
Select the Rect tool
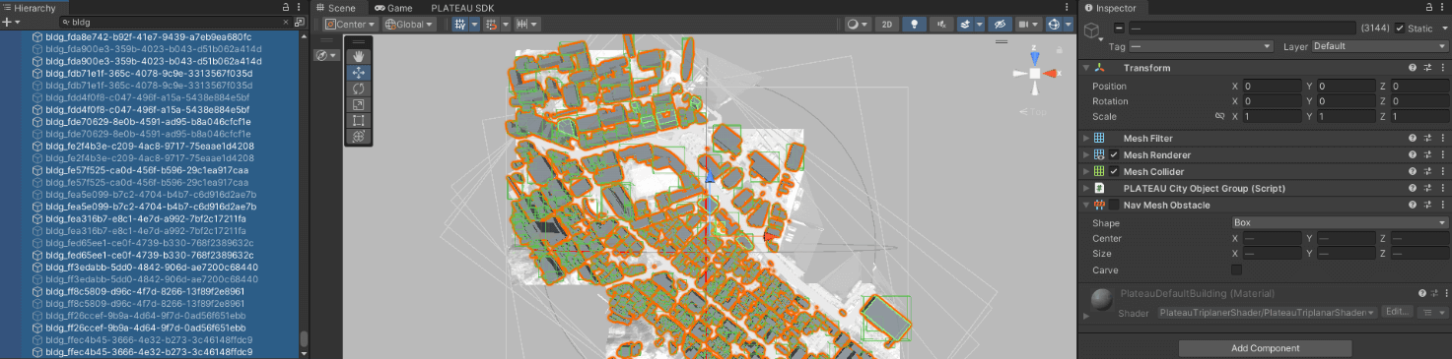(x=359, y=120)
